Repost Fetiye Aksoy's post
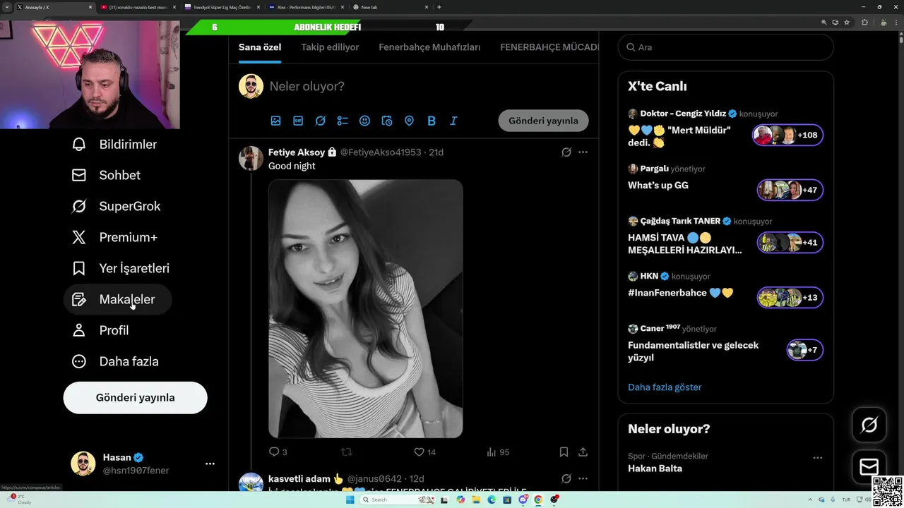 347,452
